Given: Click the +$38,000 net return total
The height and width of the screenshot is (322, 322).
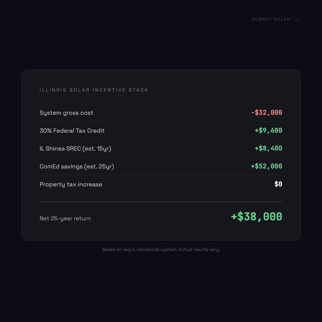Looking at the screenshot, I should (x=256, y=217).
